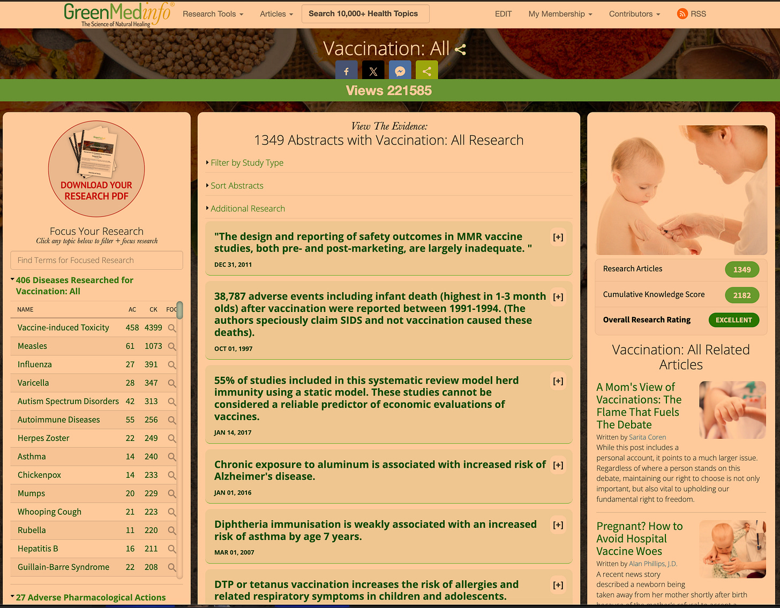
Task: Collapse 406 Diseases Researched list
Action: point(74,286)
